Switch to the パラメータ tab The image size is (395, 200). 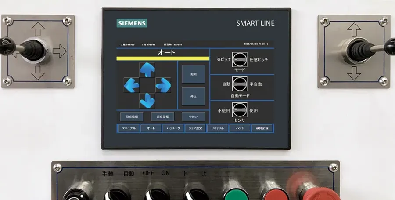tap(173, 128)
